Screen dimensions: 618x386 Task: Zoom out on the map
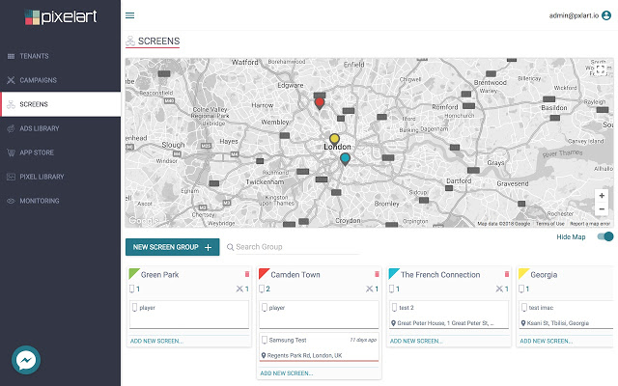602,209
